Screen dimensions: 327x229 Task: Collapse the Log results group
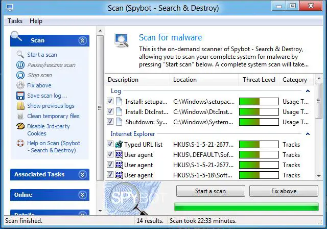(308, 91)
